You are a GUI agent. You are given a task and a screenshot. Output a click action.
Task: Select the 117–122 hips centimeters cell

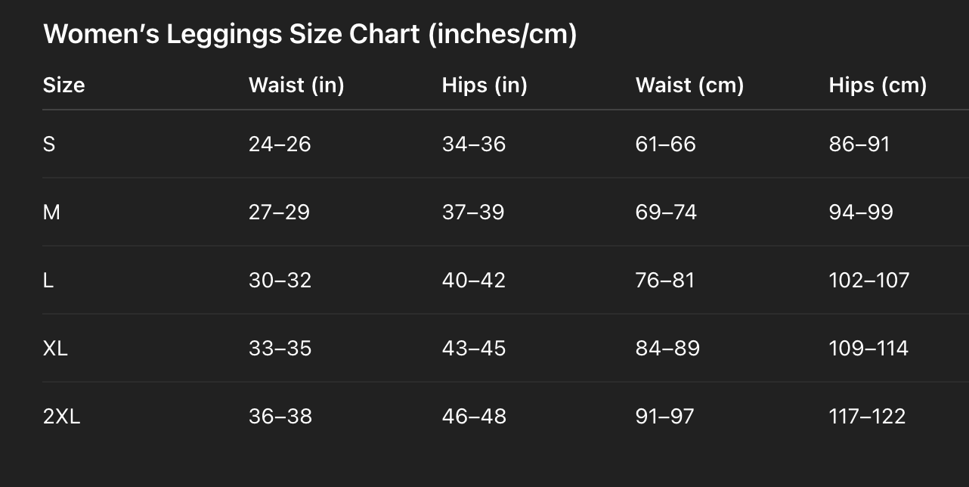(867, 416)
